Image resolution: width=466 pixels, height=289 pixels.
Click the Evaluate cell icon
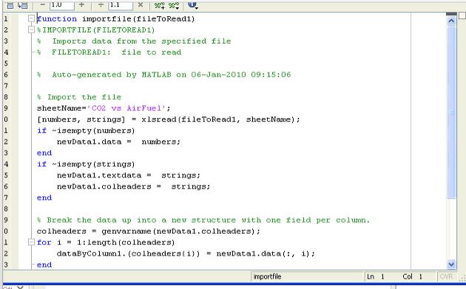click(x=10, y=5)
